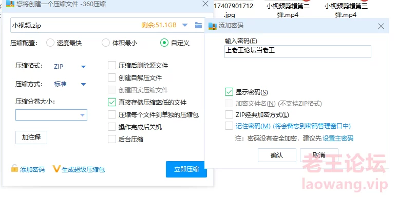
Task: Click the 生成超级压缩包 link
Action: tap(83, 170)
